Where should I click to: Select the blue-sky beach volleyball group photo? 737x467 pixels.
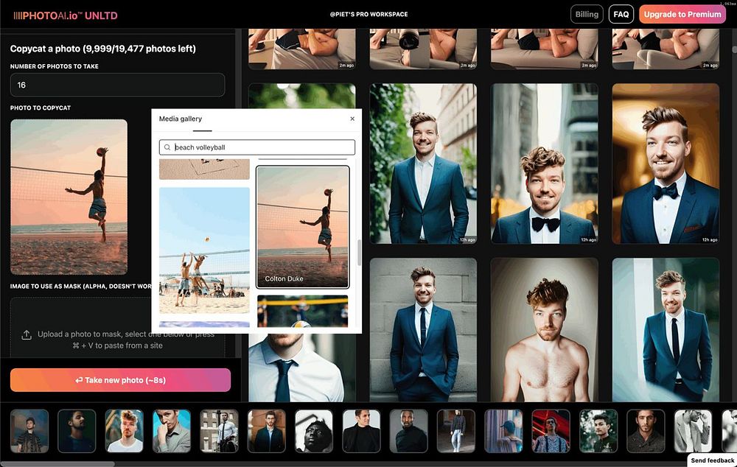point(204,250)
